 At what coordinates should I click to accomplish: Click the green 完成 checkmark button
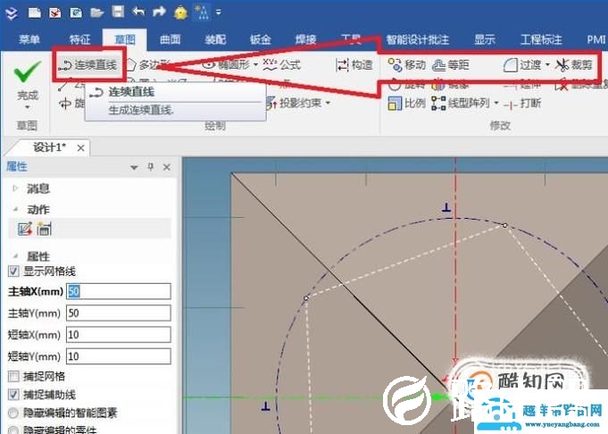(27, 71)
